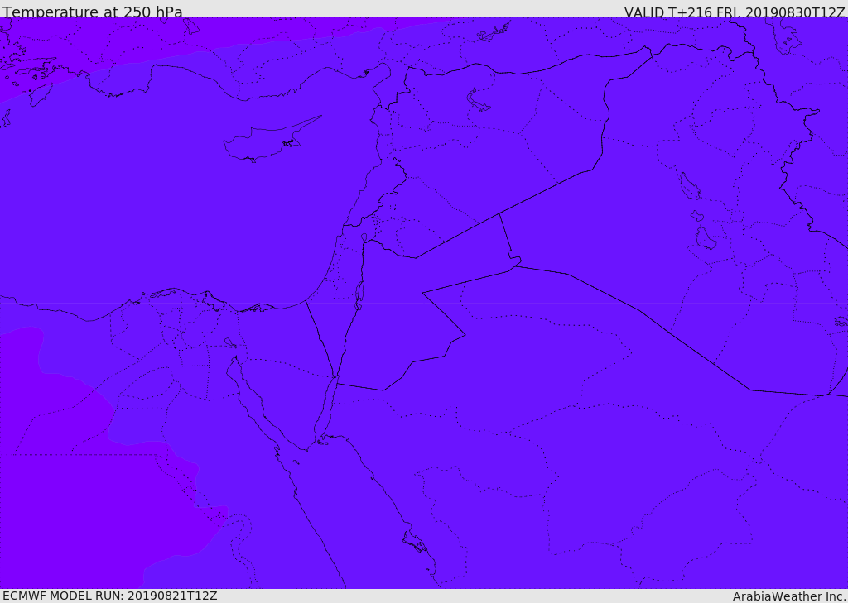
Task: Click the 'ECMWF MODEL RUN: 20190821T12Z' footer text
Action: (x=110, y=596)
